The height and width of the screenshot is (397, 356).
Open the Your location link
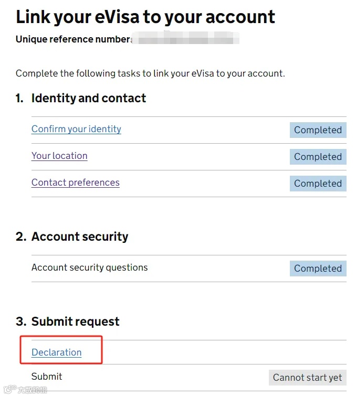(59, 156)
